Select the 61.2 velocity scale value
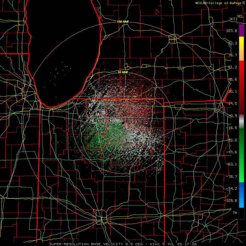Image resolution: width=246 pixels, height=246 pixels. tap(233, 67)
